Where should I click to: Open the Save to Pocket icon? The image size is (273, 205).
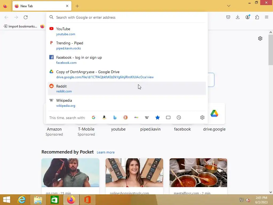[228, 17]
